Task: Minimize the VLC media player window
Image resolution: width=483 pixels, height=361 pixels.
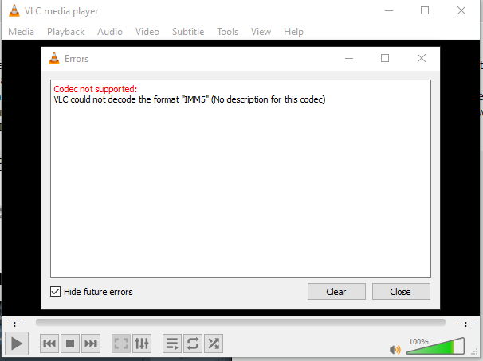Action: [x=389, y=11]
